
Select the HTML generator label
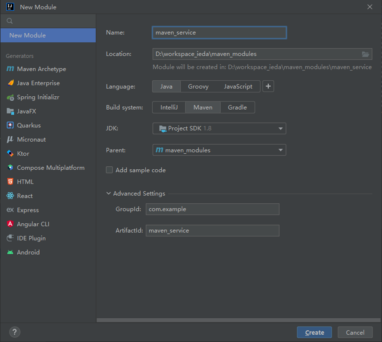25,182
